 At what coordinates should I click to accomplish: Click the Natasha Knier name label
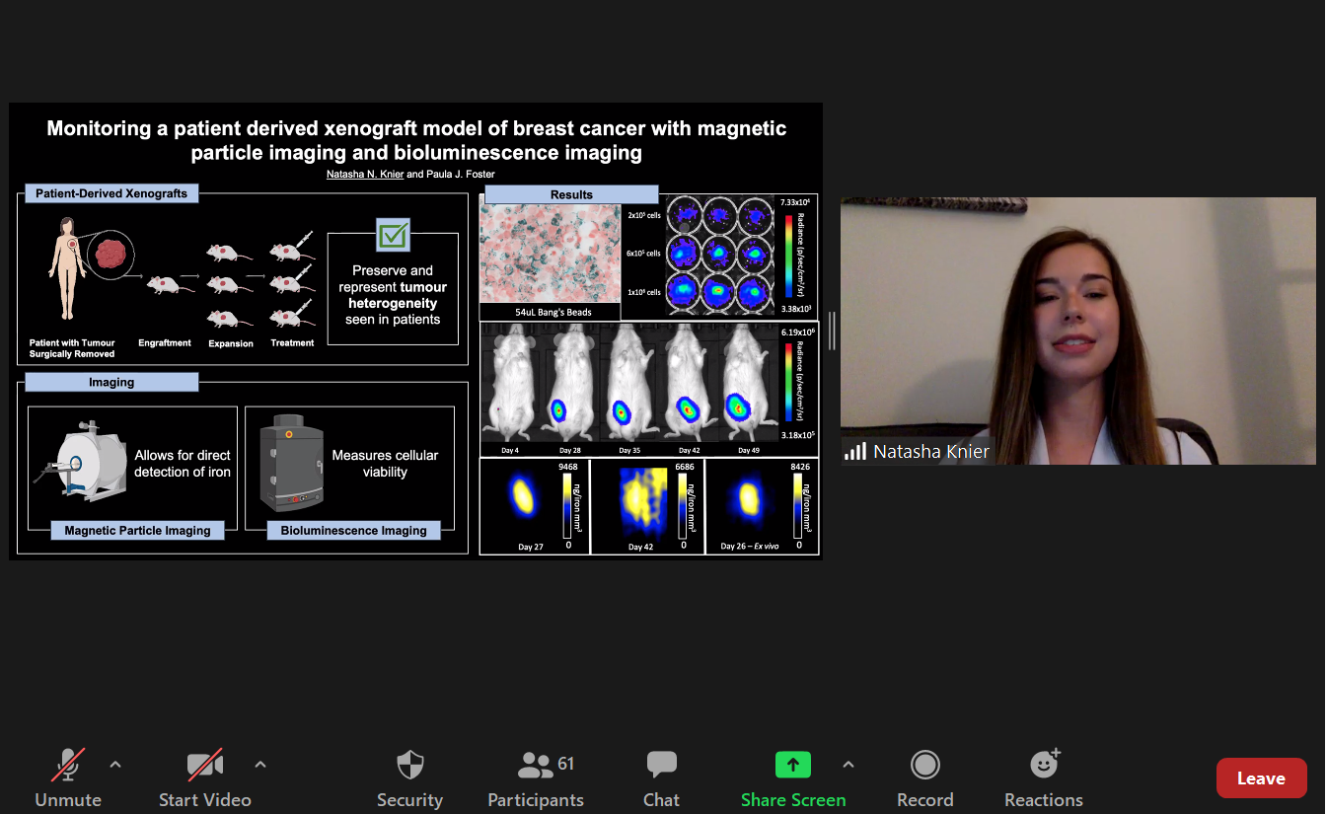[930, 452]
